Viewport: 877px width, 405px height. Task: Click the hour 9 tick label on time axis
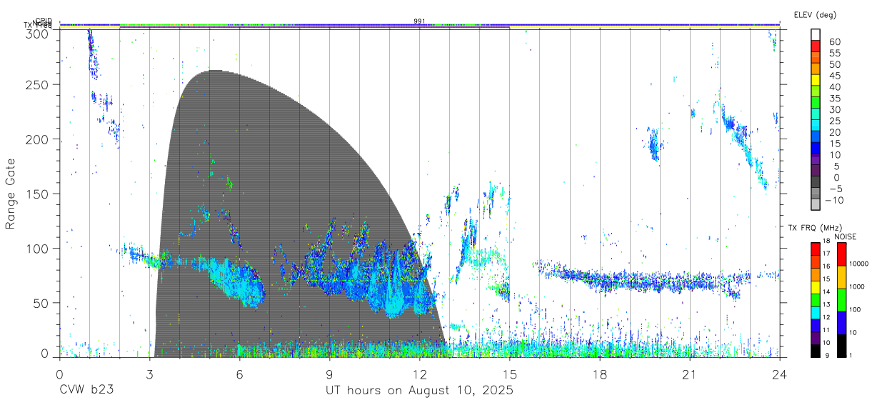click(x=330, y=374)
